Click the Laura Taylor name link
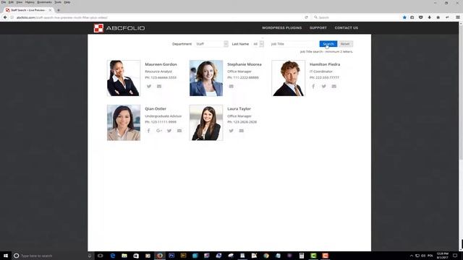This screenshot has width=463, height=260. pos(239,109)
